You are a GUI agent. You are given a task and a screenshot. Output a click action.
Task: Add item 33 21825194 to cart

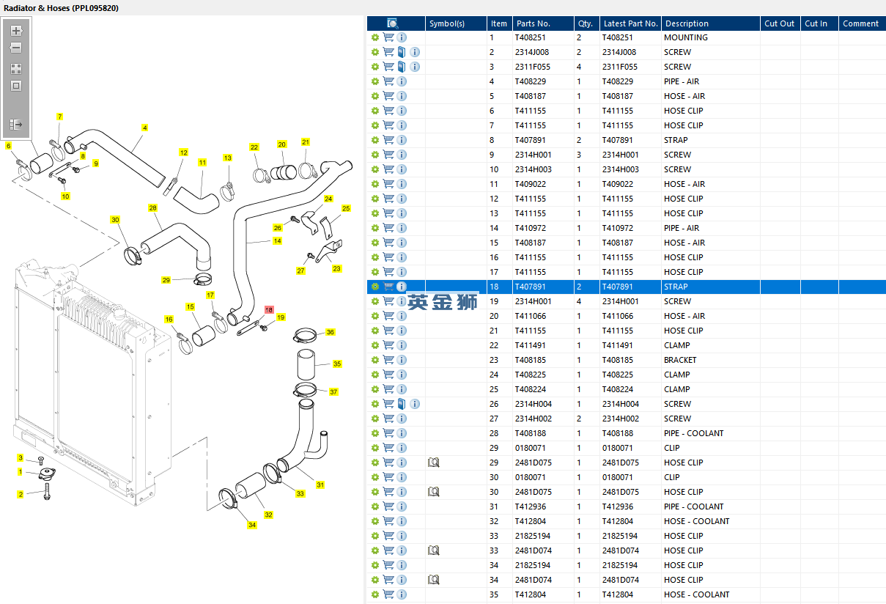click(x=388, y=536)
